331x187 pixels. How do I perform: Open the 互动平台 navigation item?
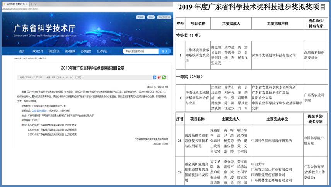[x=102, y=51]
